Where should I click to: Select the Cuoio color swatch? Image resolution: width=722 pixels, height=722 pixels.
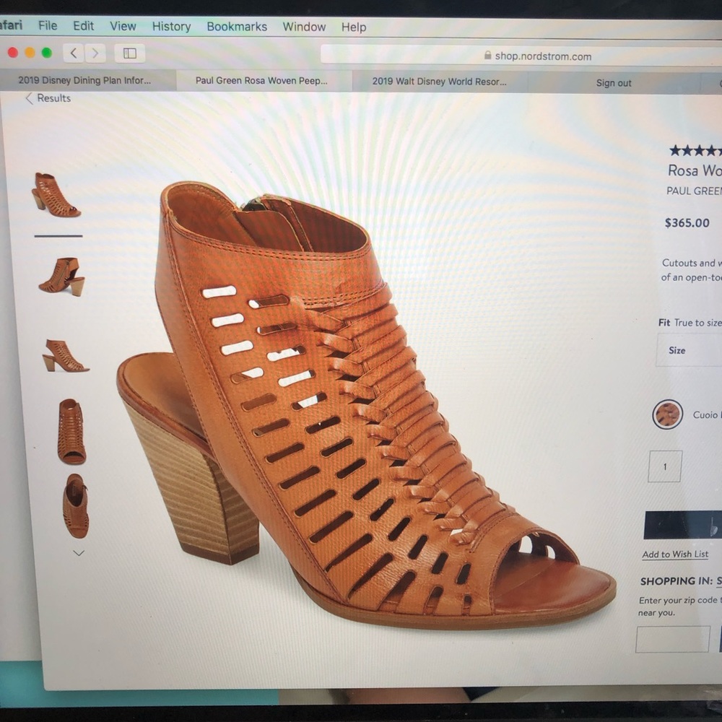point(667,414)
